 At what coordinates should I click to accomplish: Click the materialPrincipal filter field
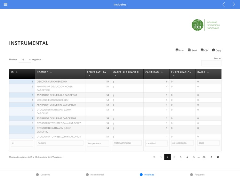[x=127, y=143]
